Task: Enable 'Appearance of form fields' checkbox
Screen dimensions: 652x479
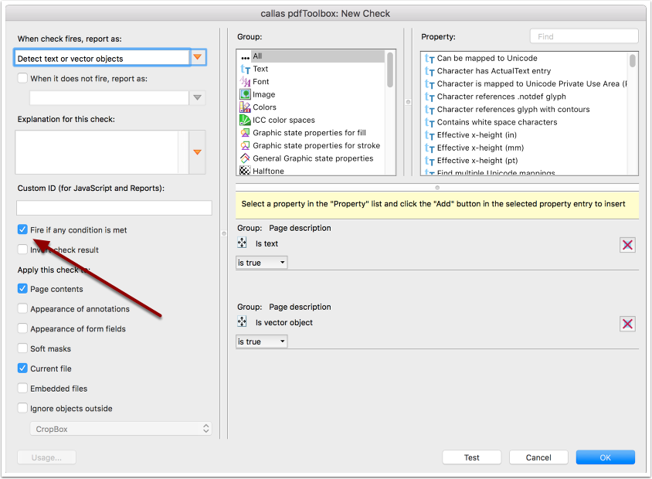Action: coord(22,328)
